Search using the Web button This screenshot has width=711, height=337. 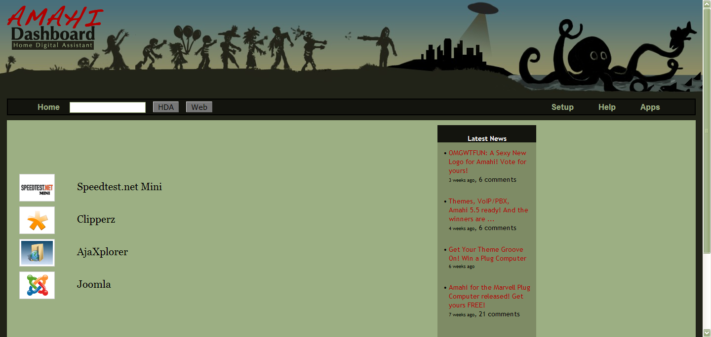tap(199, 107)
